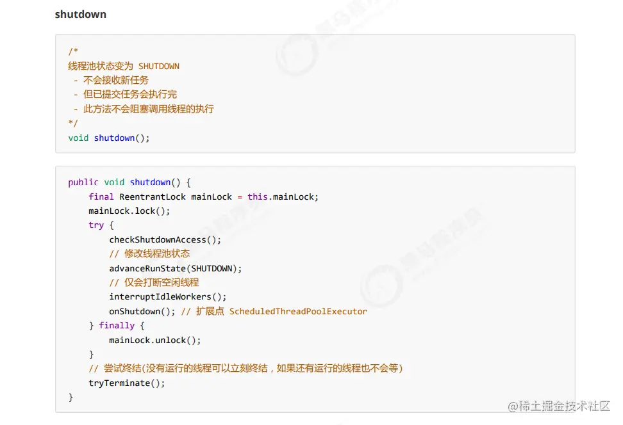Screen dimensions: 623x425
Task: Click the comment "// 修改线程池状态"
Action: click(149, 253)
